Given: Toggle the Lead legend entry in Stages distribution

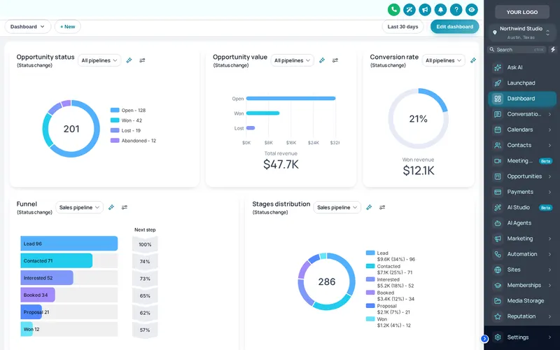Looking at the screenshot, I should (391, 256).
